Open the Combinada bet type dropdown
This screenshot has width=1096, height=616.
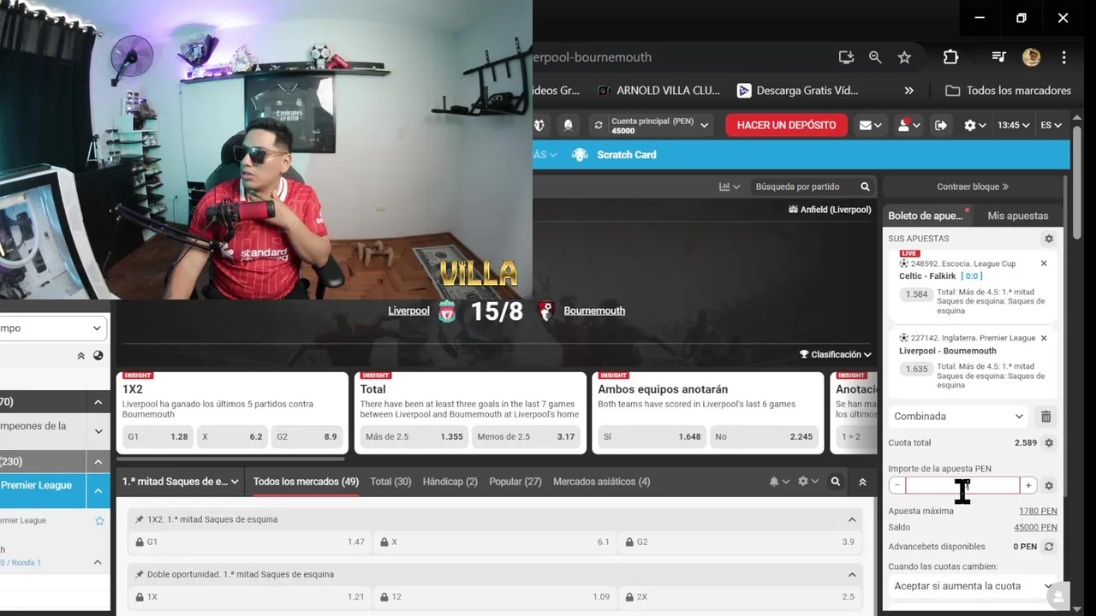(x=958, y=417)
